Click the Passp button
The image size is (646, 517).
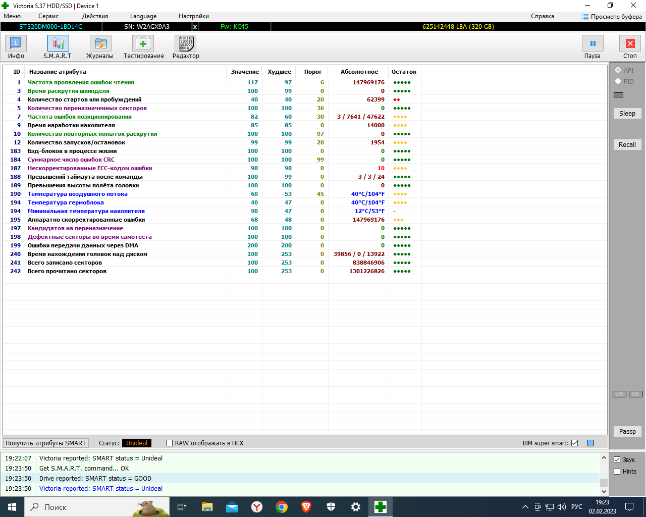tap(627, 432)
